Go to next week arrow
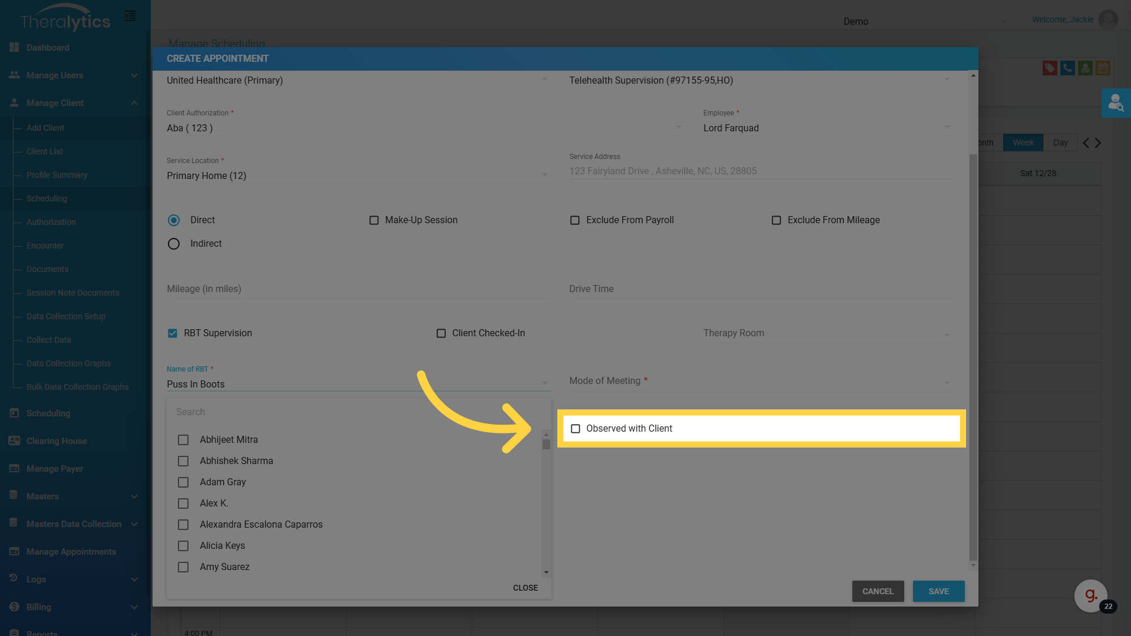This screenshot has width=1131, height=636. (1098, 143)
